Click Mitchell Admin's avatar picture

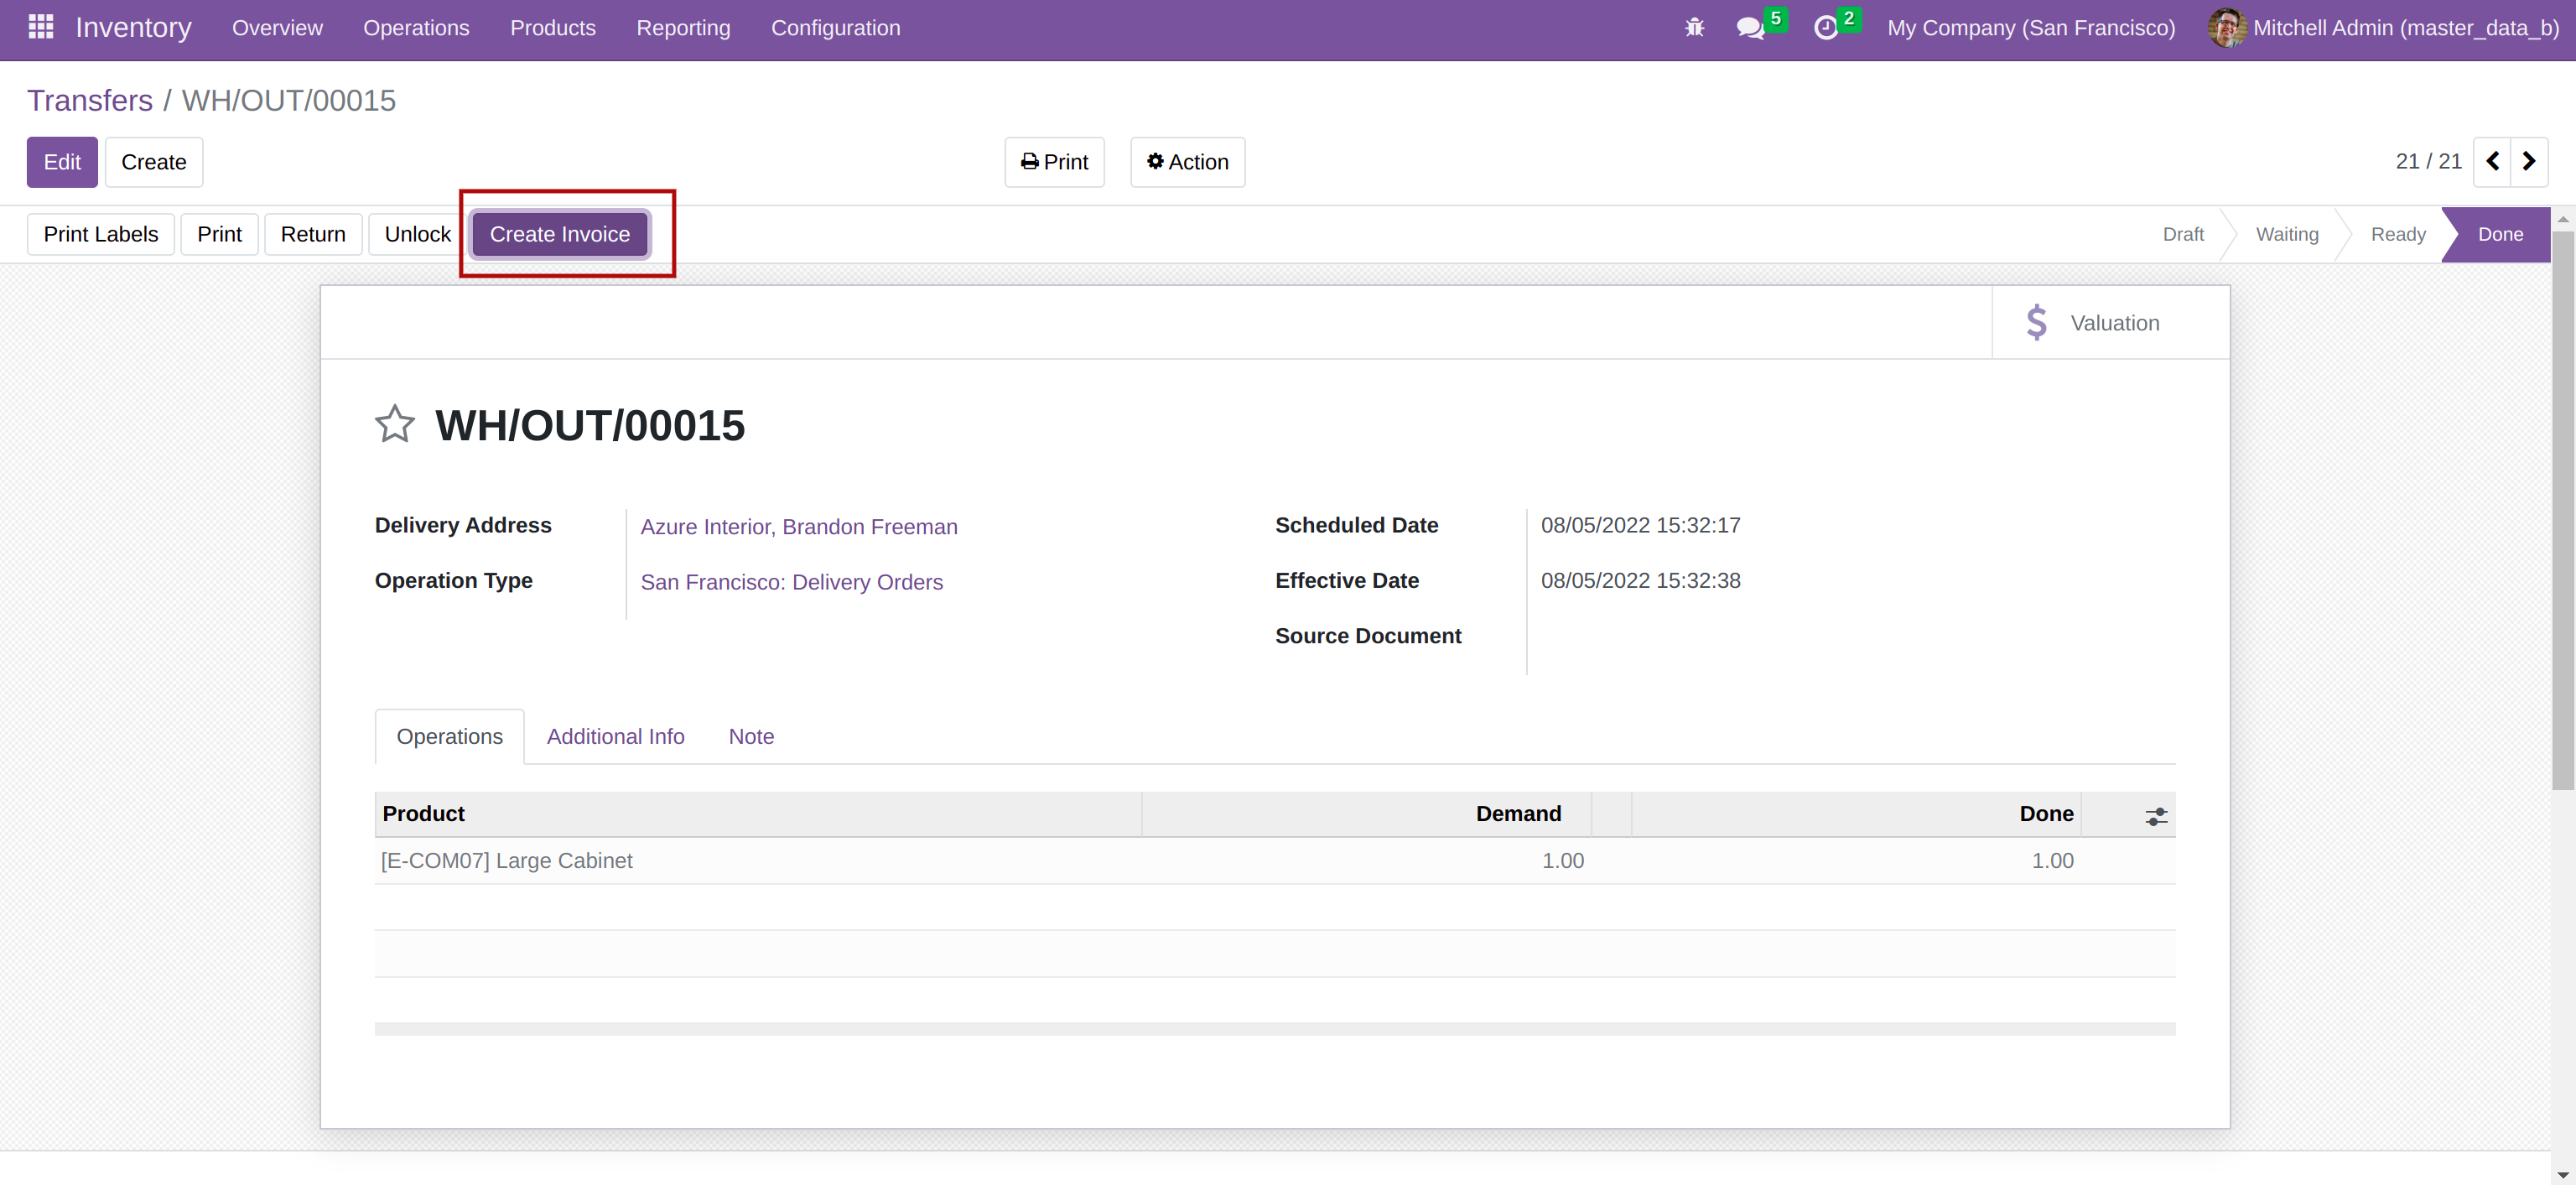[x=2226, y=28]
